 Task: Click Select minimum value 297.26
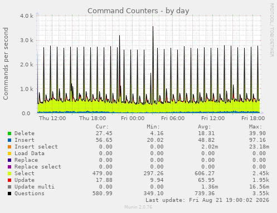[x=153, y=174]
